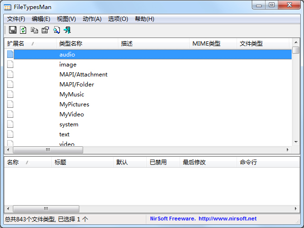Screen dimensions: 304x228
Task: Click the file icon of the audio row
Action: (x=10, y=54)
